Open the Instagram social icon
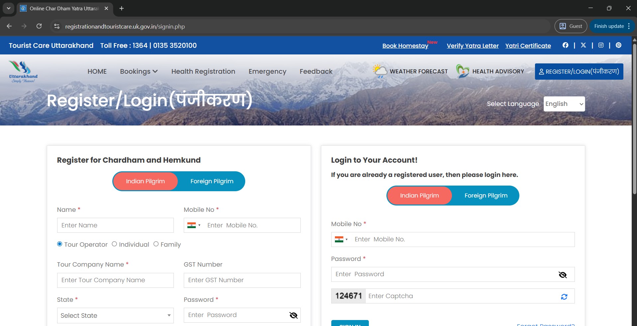This screenshot has height=326, width=637. (x=601, y=45)
